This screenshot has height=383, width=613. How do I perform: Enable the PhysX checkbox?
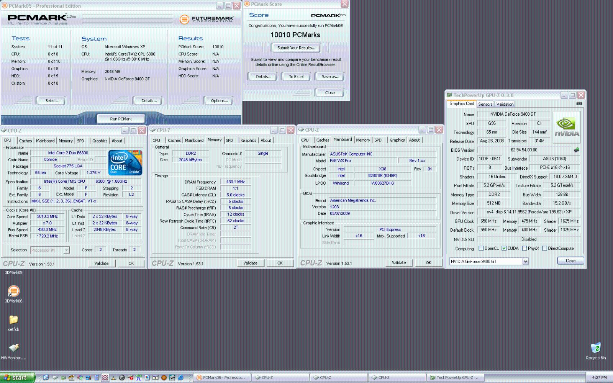524,248
